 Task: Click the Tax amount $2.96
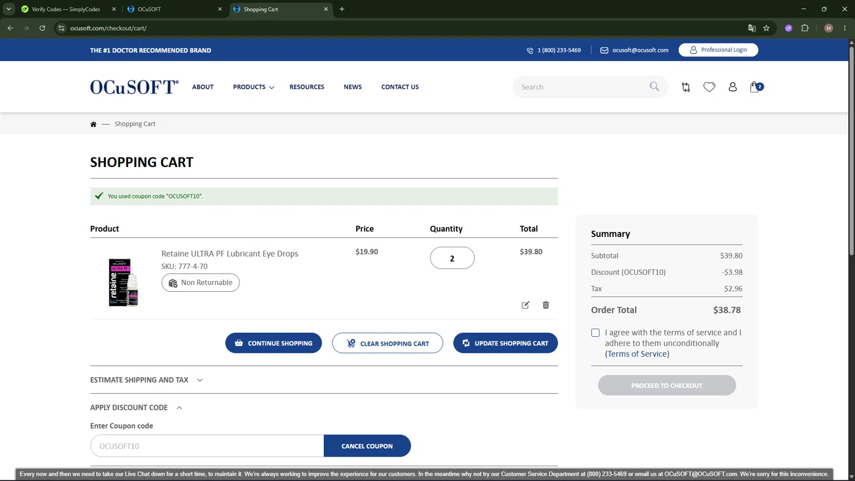[x=733, y=289]
